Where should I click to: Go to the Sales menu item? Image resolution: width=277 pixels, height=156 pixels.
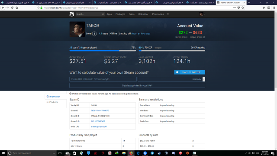[x=132, y=14]
